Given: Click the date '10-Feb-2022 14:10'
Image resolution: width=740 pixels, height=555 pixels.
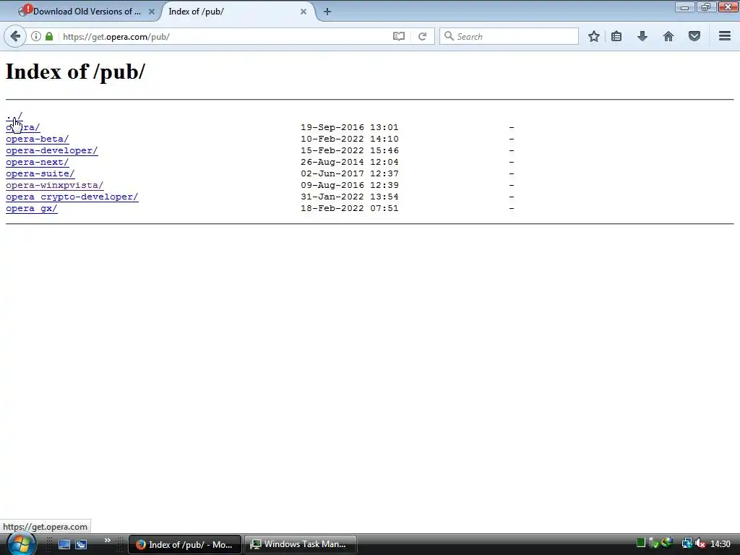Looking at the screenshot, I should tap(350, 139).
